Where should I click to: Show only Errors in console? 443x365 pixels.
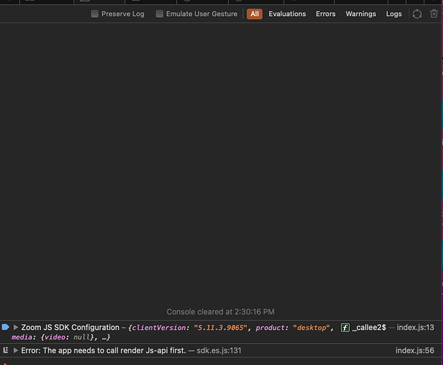coord(326,14)
